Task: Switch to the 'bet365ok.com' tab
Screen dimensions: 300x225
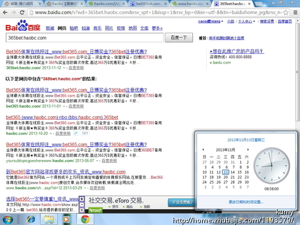Action: [x=148, y=4]
